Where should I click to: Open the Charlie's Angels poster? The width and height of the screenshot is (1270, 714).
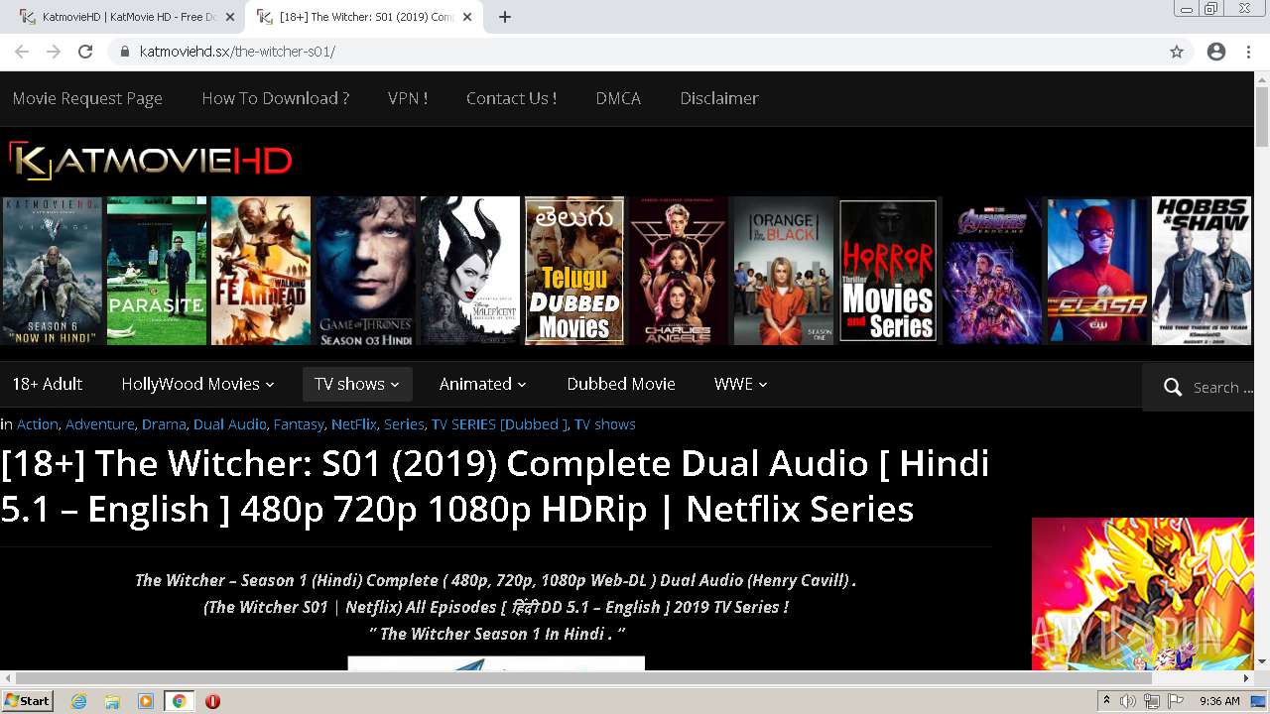click(679, 271)
